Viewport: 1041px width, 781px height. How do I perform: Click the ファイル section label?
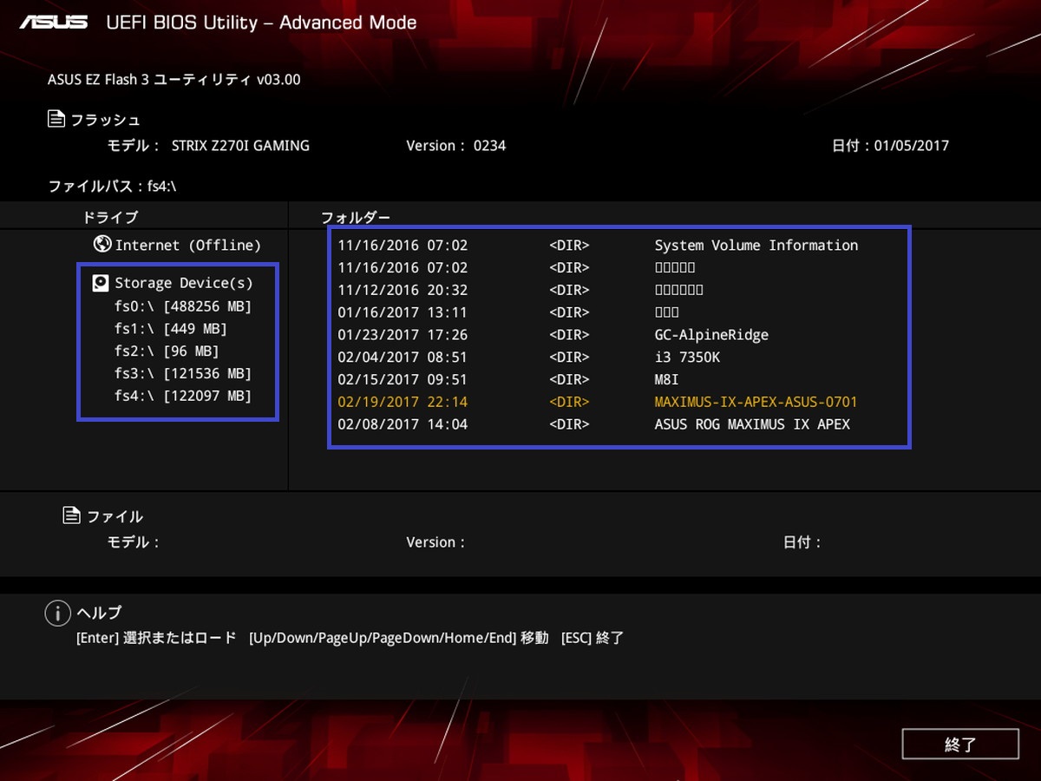[115, 516]
